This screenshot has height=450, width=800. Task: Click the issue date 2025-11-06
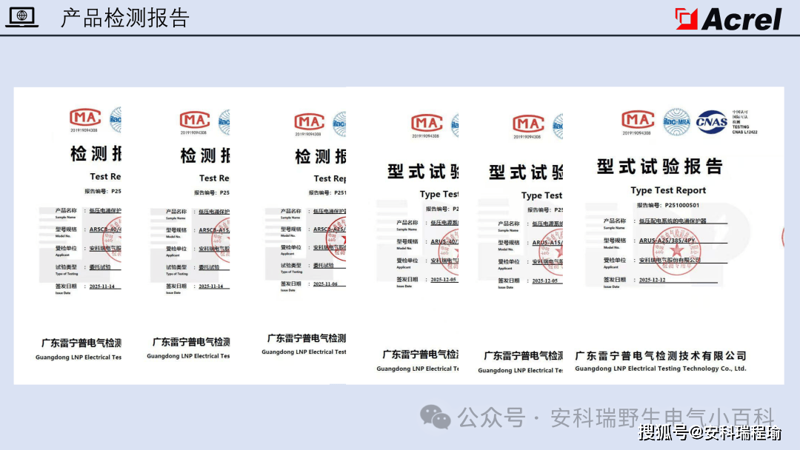tap(325, 284)
